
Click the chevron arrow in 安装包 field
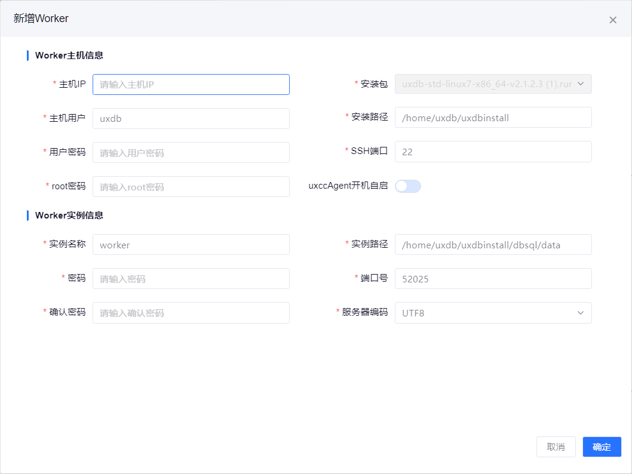[x=581, y=84]
